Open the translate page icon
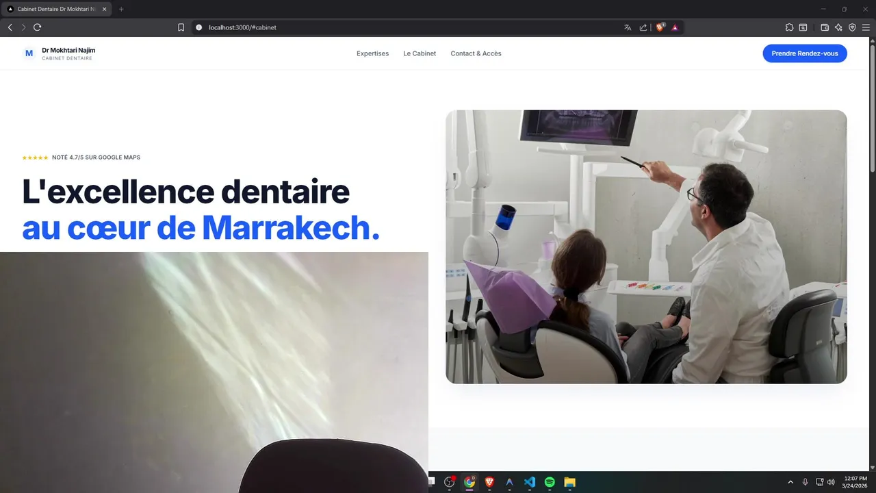This screenshot has height=493, width=876. (628, 27)
